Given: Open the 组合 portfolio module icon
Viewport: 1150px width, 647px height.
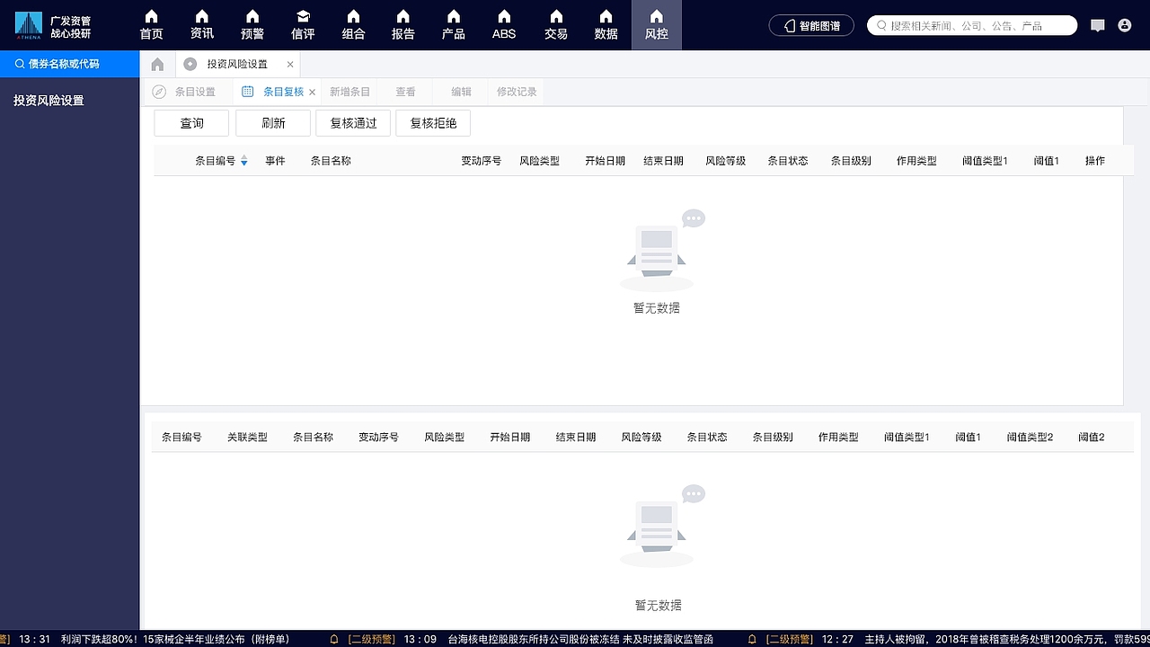Looking at the screenshot, I should click(353, 24).
